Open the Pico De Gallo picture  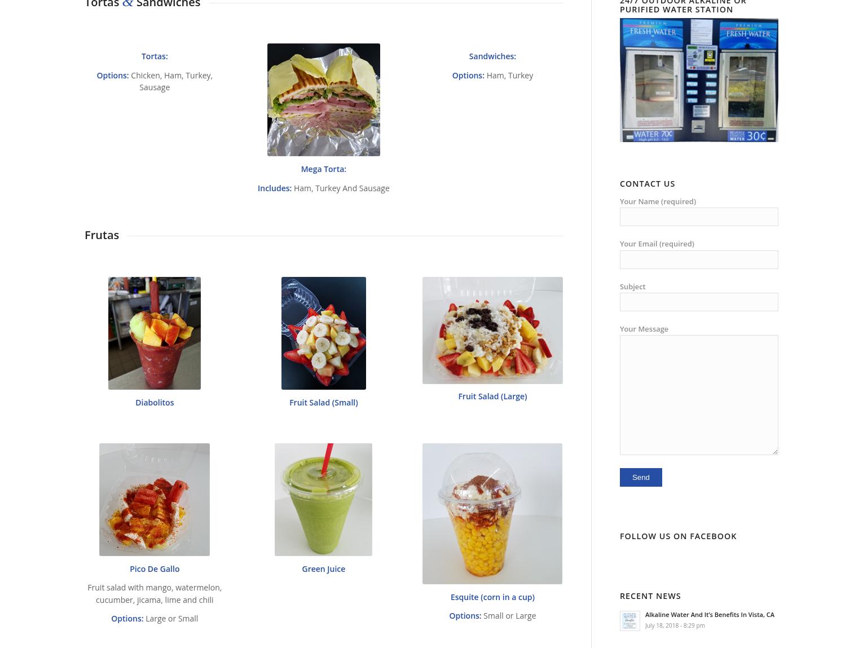[155, 500]
